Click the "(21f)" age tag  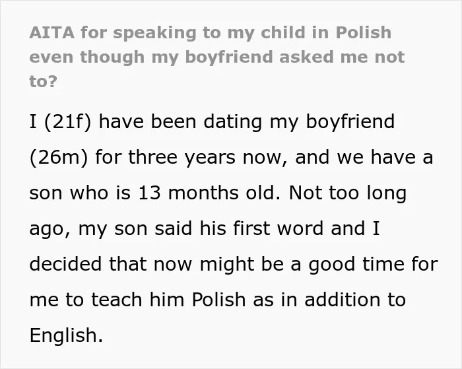(68, 121)
